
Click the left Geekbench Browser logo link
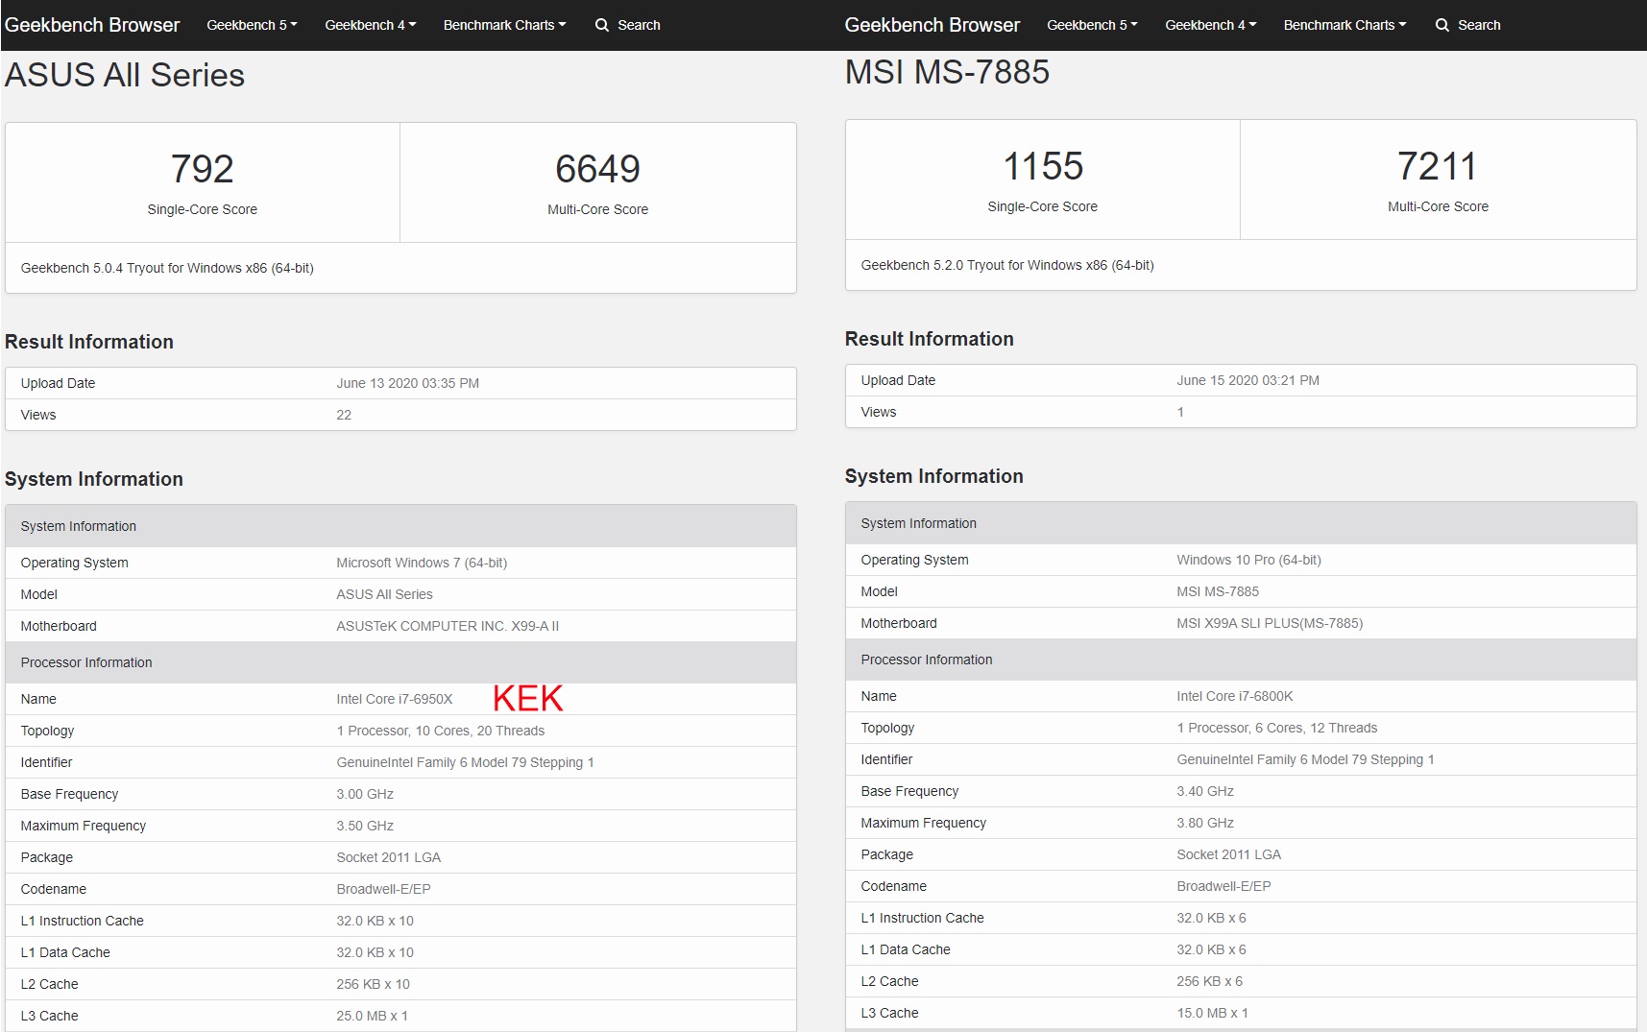pyautogui.click(x=92, y=25)
